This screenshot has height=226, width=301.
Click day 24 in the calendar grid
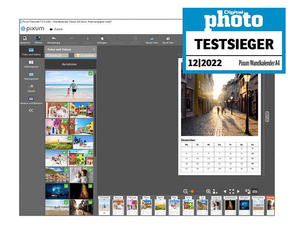pos(253,163)
